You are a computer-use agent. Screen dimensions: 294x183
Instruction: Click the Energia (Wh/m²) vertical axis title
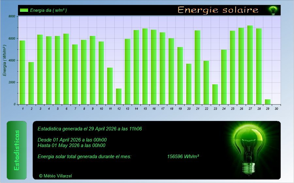pyautogui.click(x=5, y=60)
